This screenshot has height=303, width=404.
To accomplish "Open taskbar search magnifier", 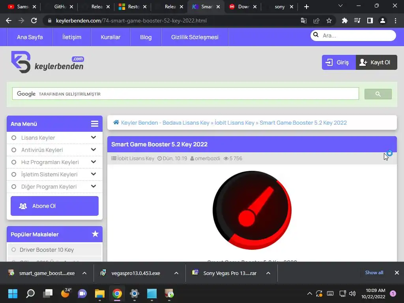I will [x=30, y=294].
